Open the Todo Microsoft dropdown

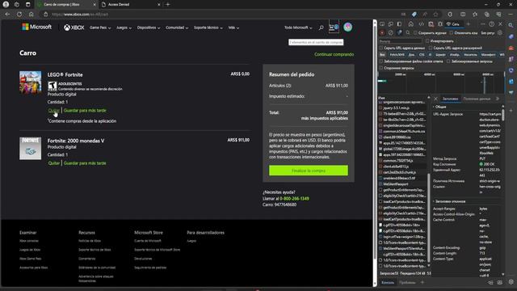coord(298,27)
